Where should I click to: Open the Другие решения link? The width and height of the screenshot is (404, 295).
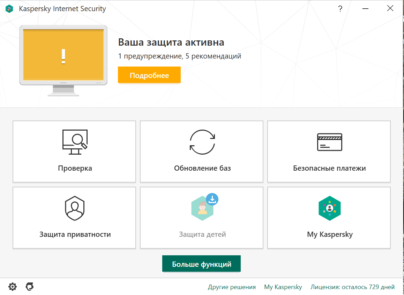pos(232,287)
